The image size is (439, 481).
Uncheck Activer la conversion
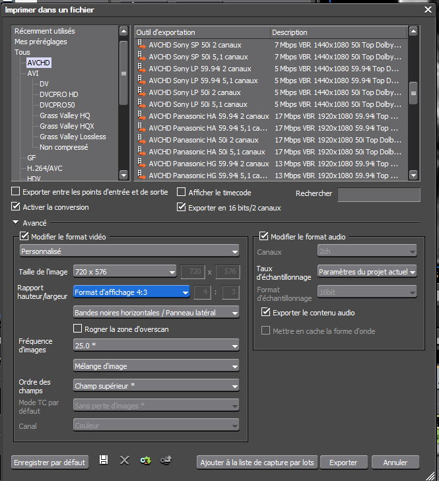click(15, 206)
